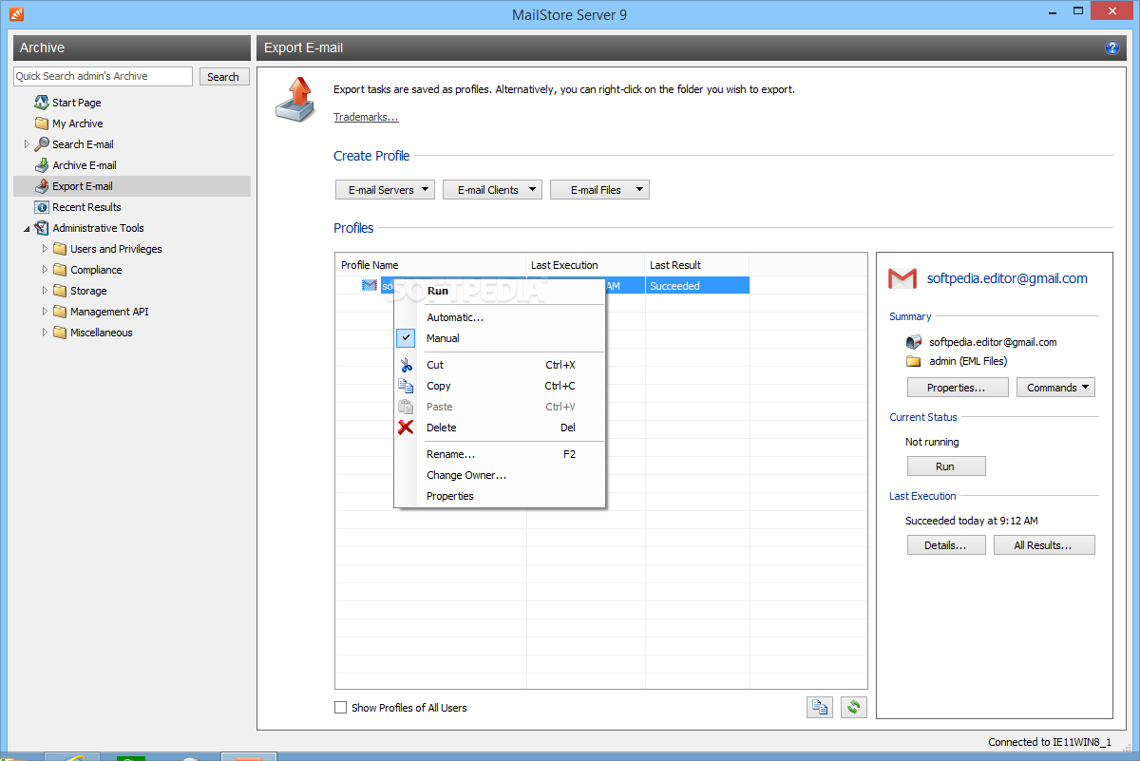Click the help question mark icon
1140x761 pixels.
coord(1112,48)
